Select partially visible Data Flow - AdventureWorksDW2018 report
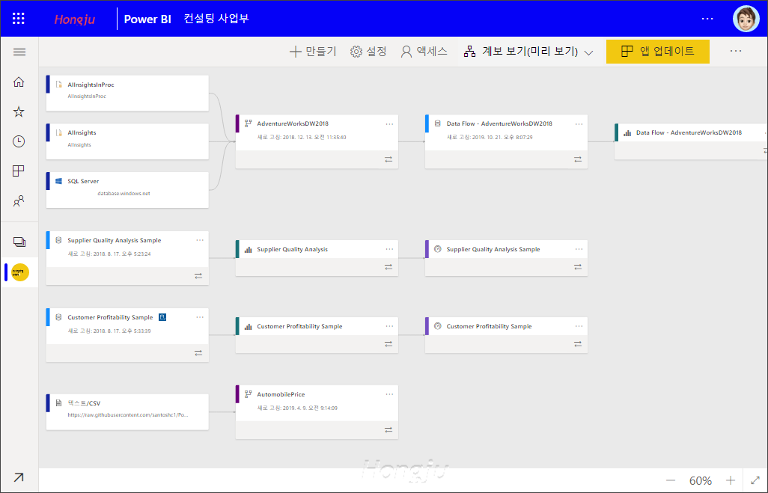This screenshot has height=493, width=768. coord(691,141)
